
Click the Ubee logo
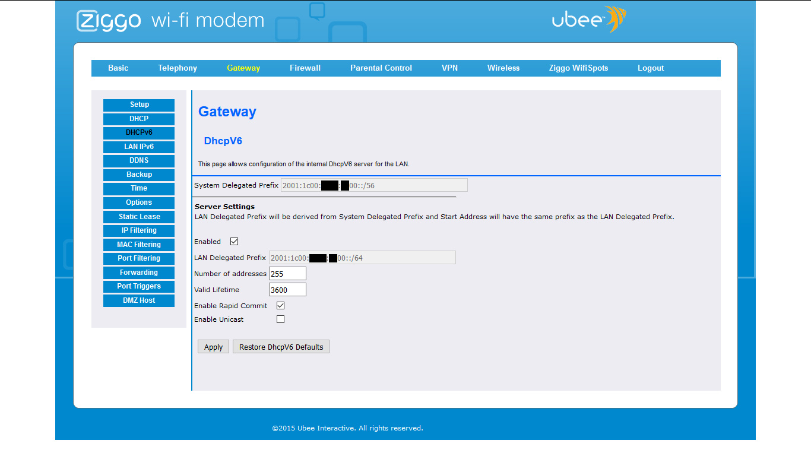tap(589, 20)
